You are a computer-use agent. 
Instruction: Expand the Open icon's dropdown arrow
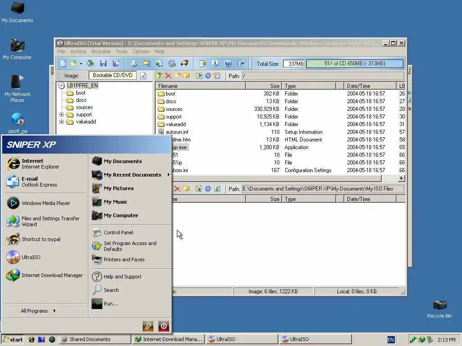click(81, 64)
